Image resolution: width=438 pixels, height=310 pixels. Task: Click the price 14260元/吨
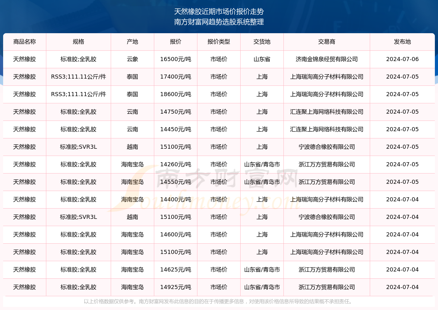click(176, 164)
